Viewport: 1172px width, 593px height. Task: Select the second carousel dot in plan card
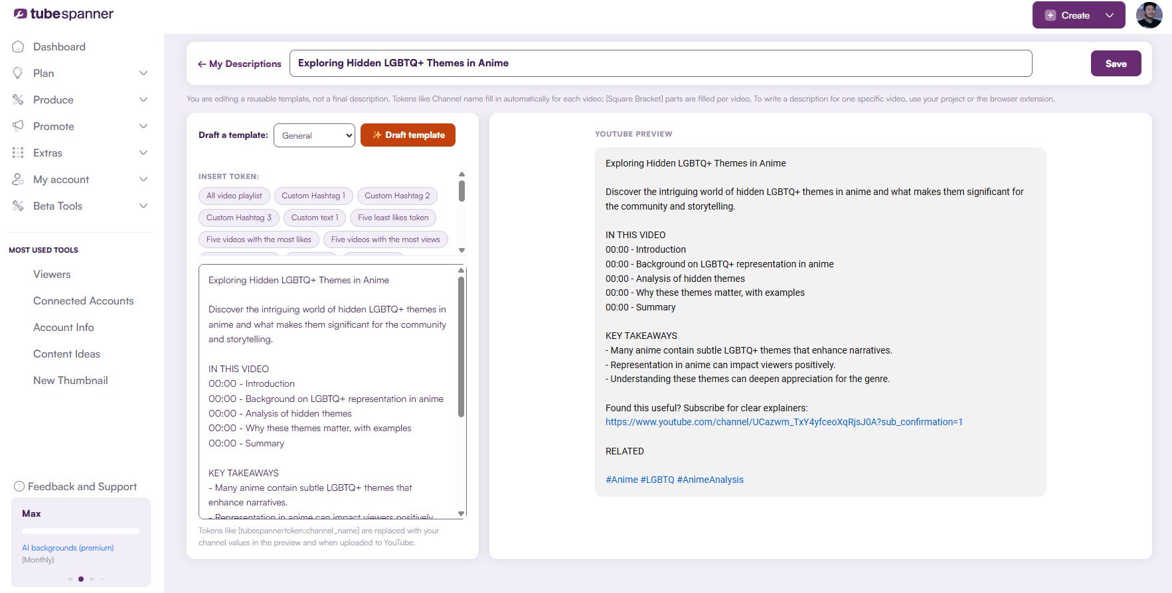pyautogui.click(x=81, y=579)
